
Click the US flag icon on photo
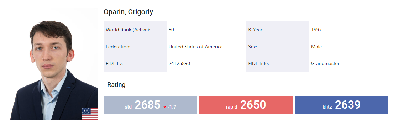[x=89, y=114]
